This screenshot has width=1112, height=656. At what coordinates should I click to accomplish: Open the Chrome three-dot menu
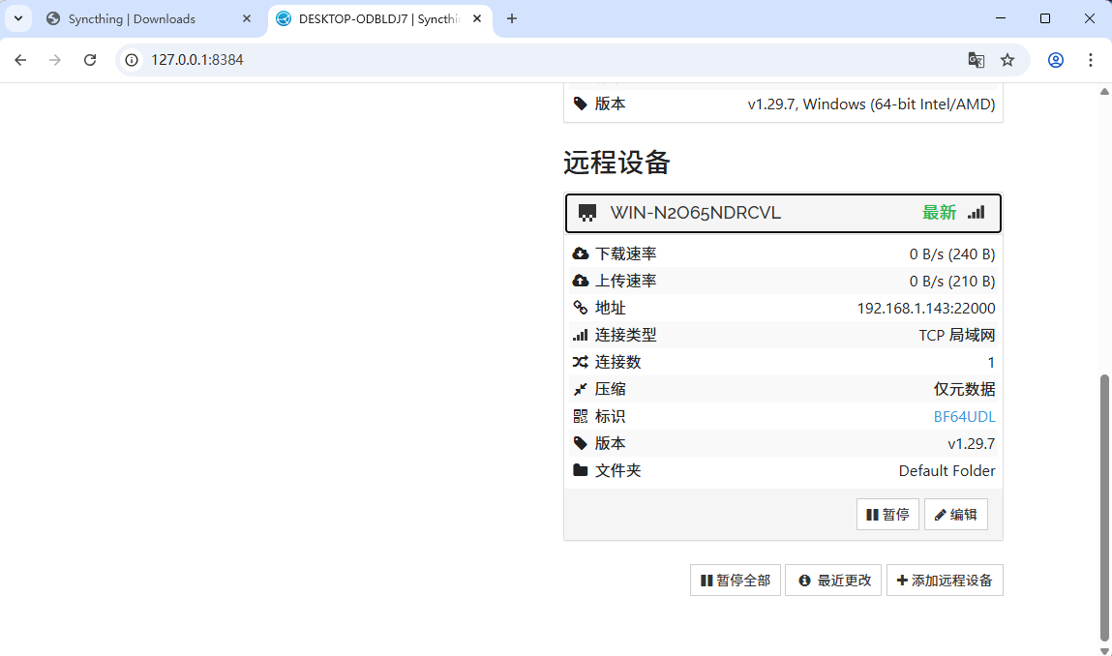(1092, 59)
